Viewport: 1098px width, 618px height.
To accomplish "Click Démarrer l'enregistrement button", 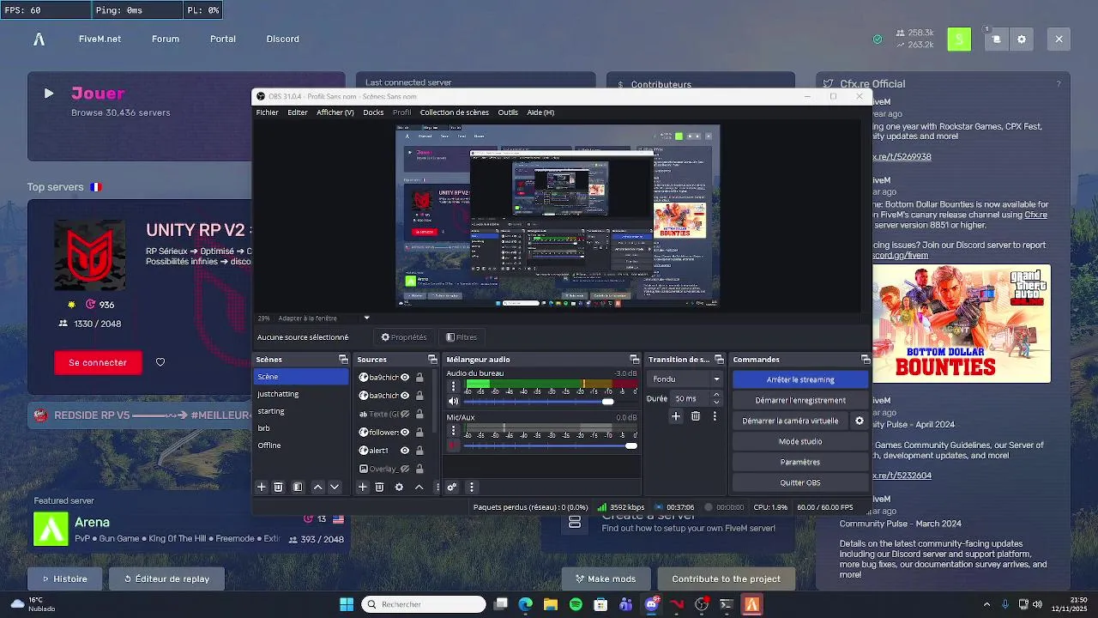I will point(800,400).
